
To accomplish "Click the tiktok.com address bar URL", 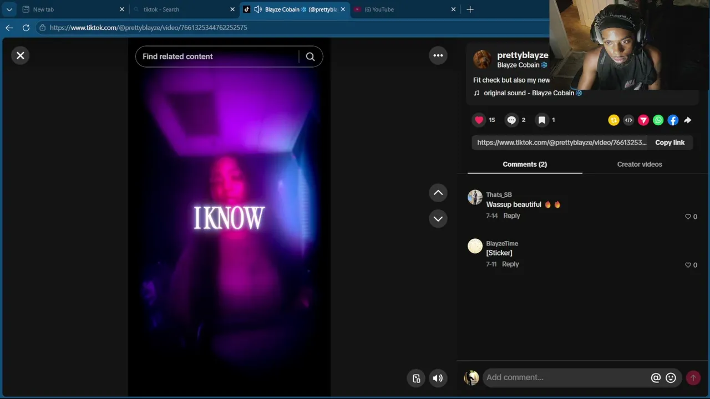I will 148,28.
